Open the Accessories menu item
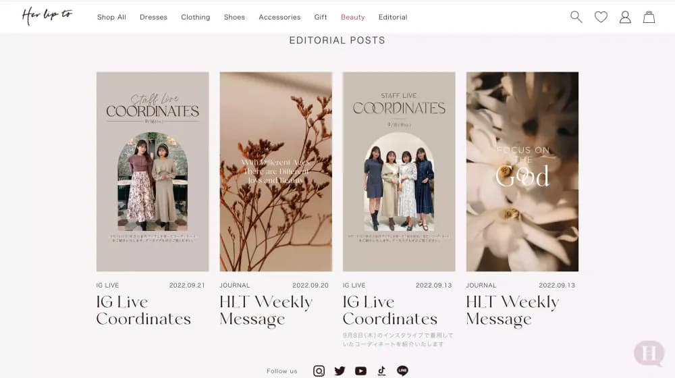Viewport: 675px width, 378px height. point(279,18)
